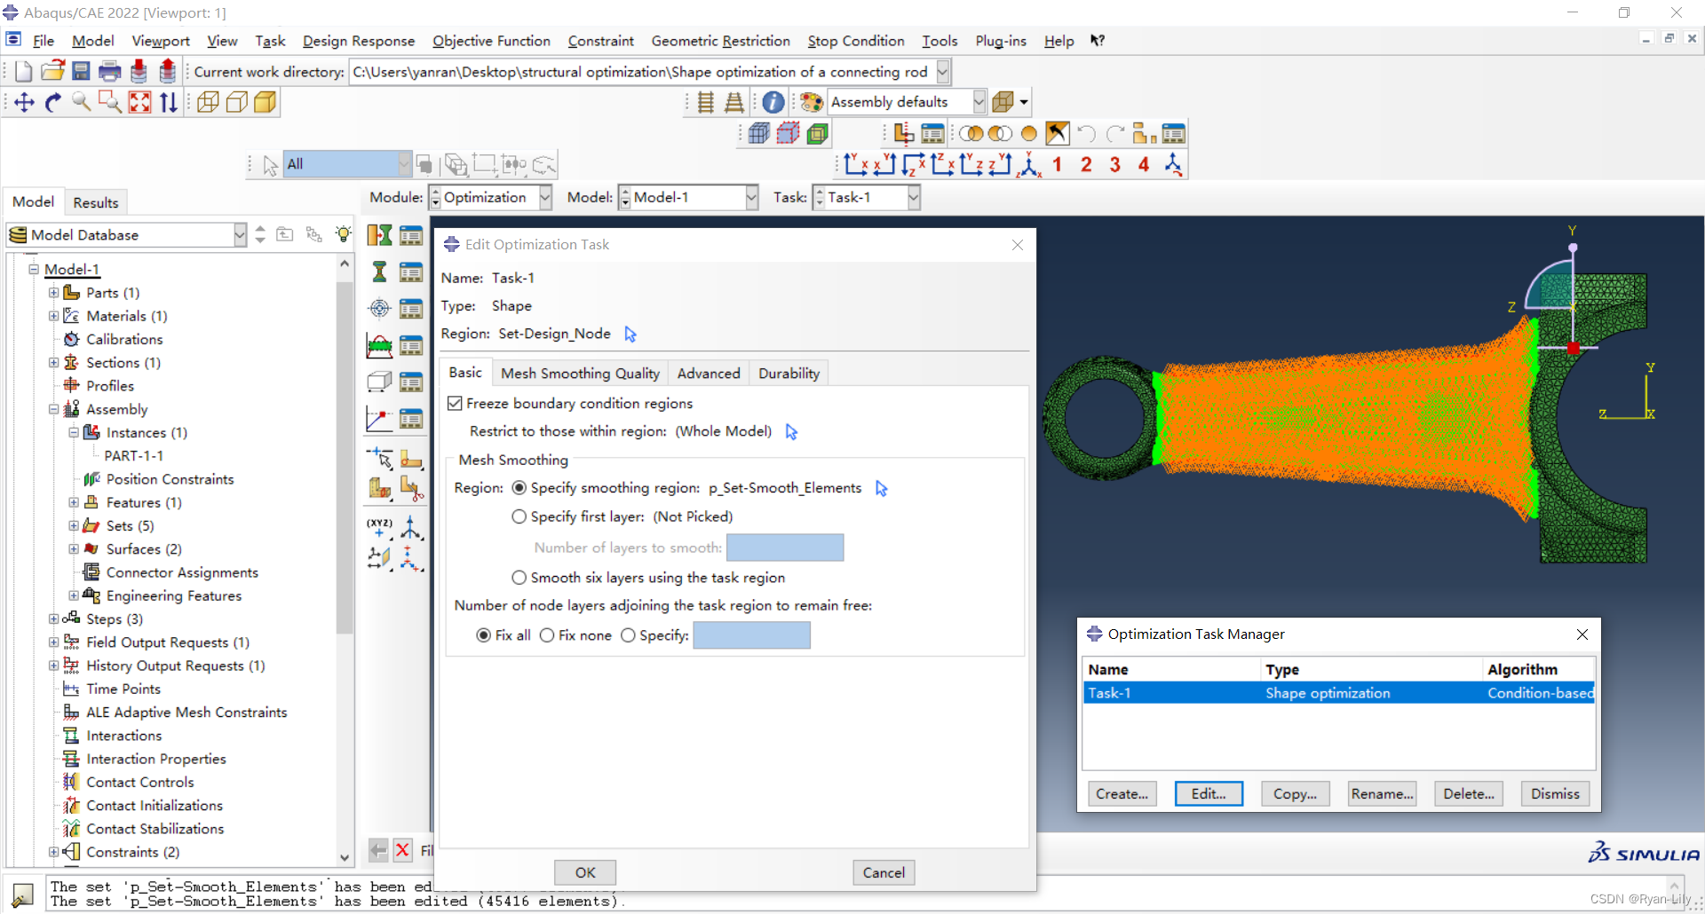Image resolution: width=1705 pixels, height=914 pixels.
Task: Open the Objective Function menu
Action: (x=491, y=41)
